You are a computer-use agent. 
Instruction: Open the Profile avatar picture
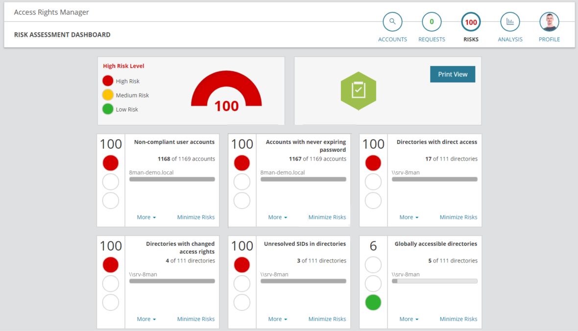[x=549, y=22]
